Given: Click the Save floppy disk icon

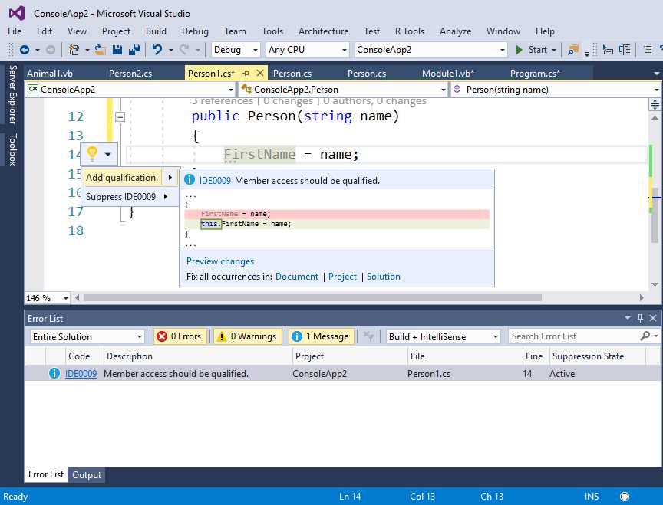Looking at the screenshot, I should tap(117, 50).
